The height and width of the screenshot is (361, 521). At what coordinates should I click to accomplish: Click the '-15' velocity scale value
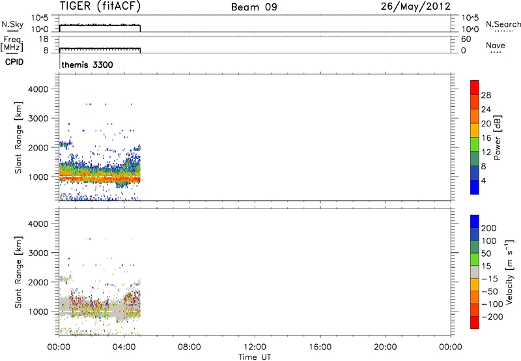(x=490, y=279)
